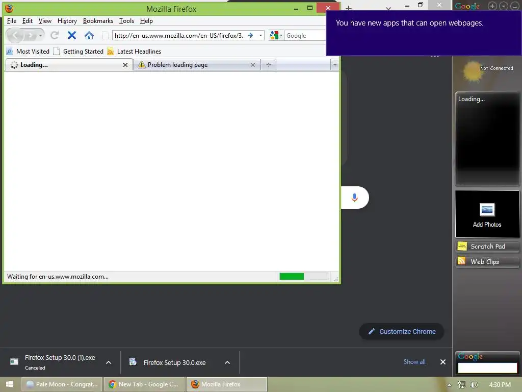Image resolution: width=522 pixels, height=392 pixels.
Task: Open the Chrome tab search chevron
Action: 388,8
